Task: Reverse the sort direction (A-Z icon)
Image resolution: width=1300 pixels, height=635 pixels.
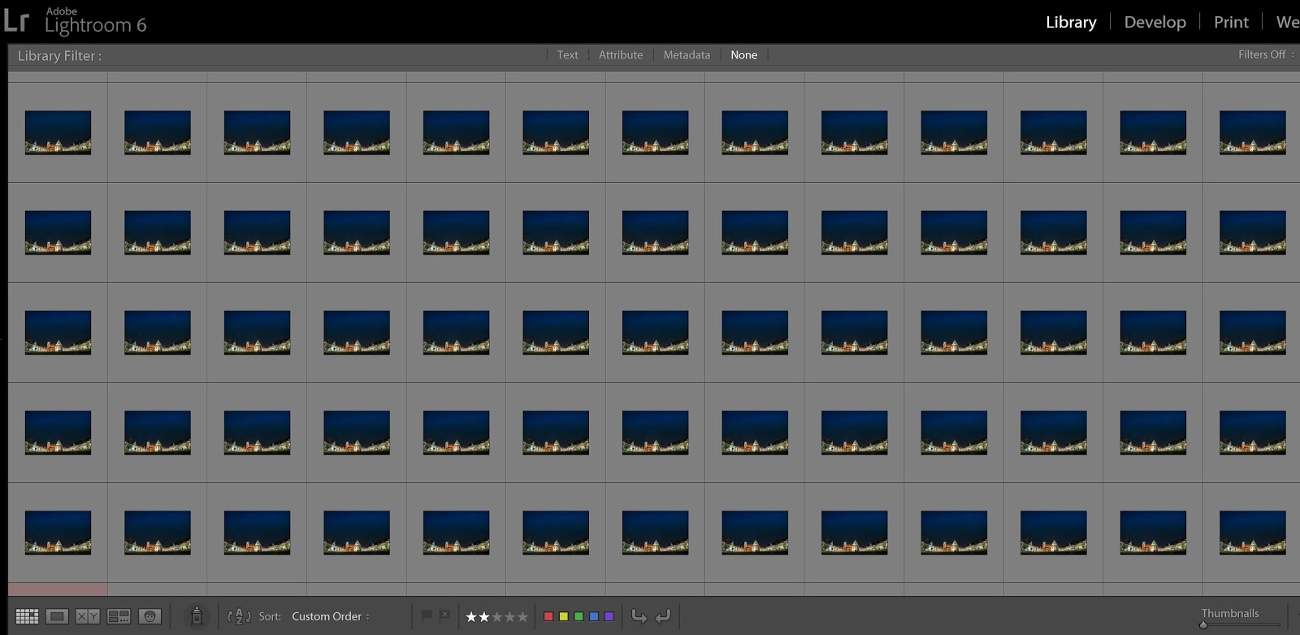Action: [239, 616]
